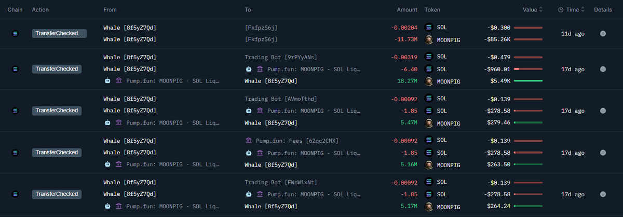
Task: Click the -$0.479 value cell
Action: point(499,57)
